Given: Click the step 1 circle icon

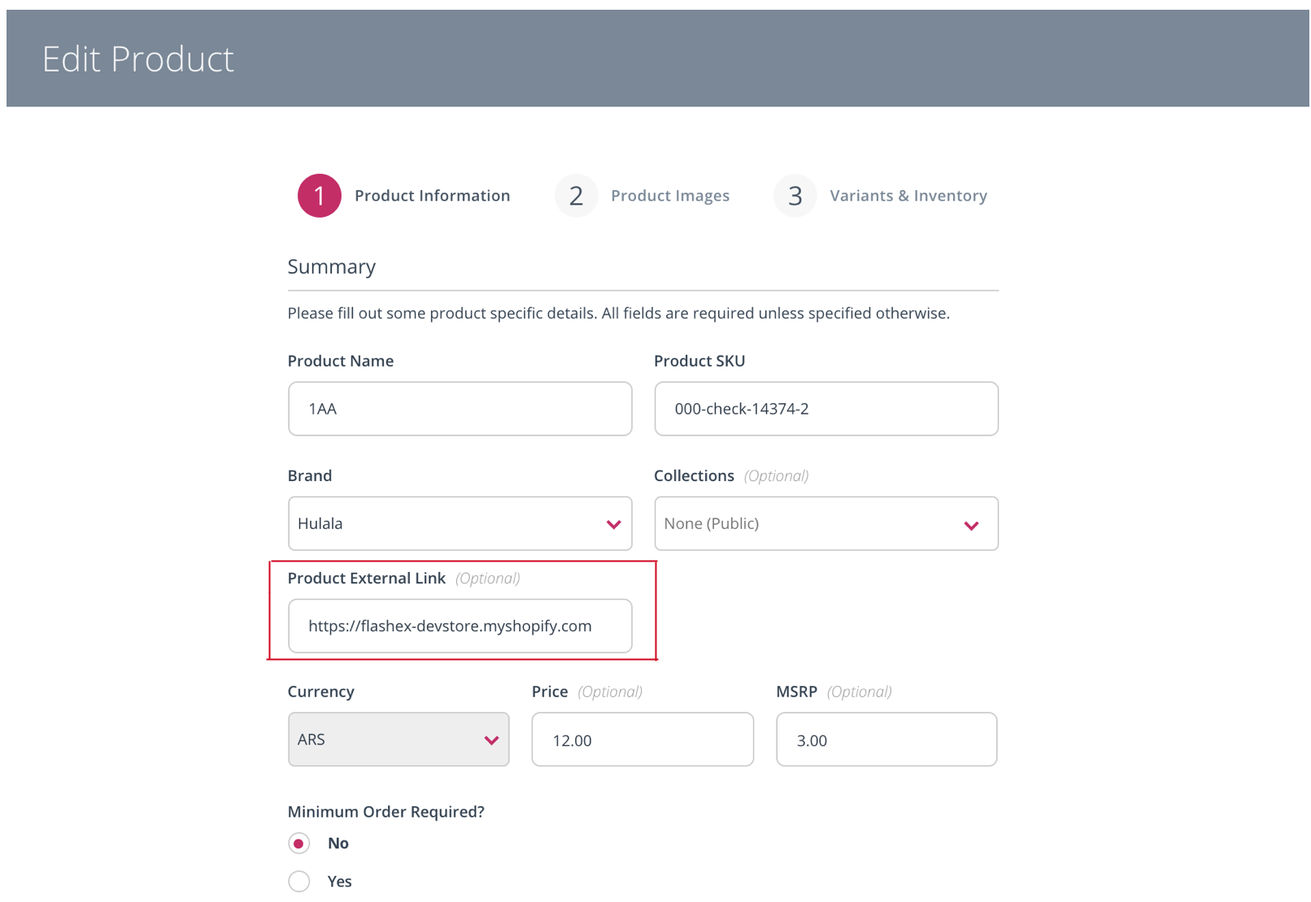Looking at the screenshot, I should [319, 196].
